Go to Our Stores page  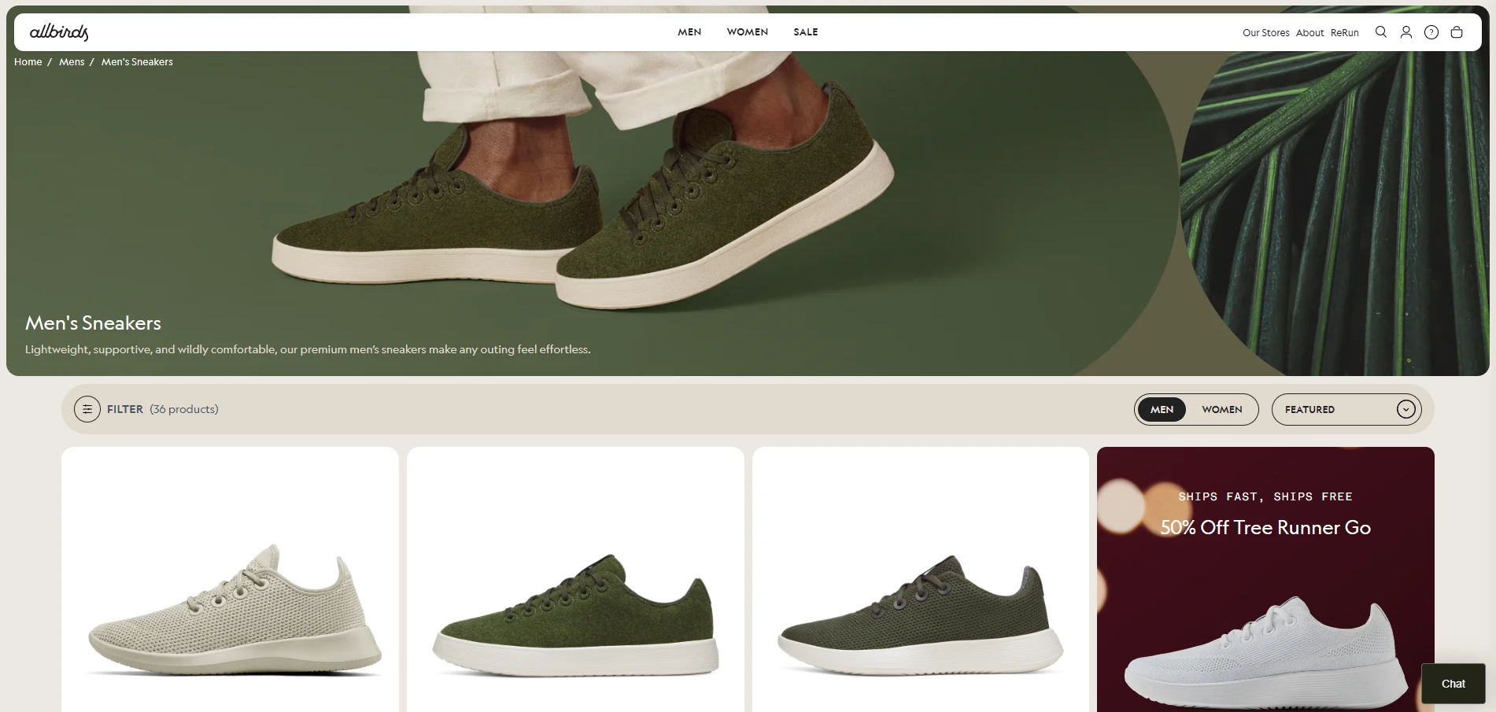(x=1265, y=33)
